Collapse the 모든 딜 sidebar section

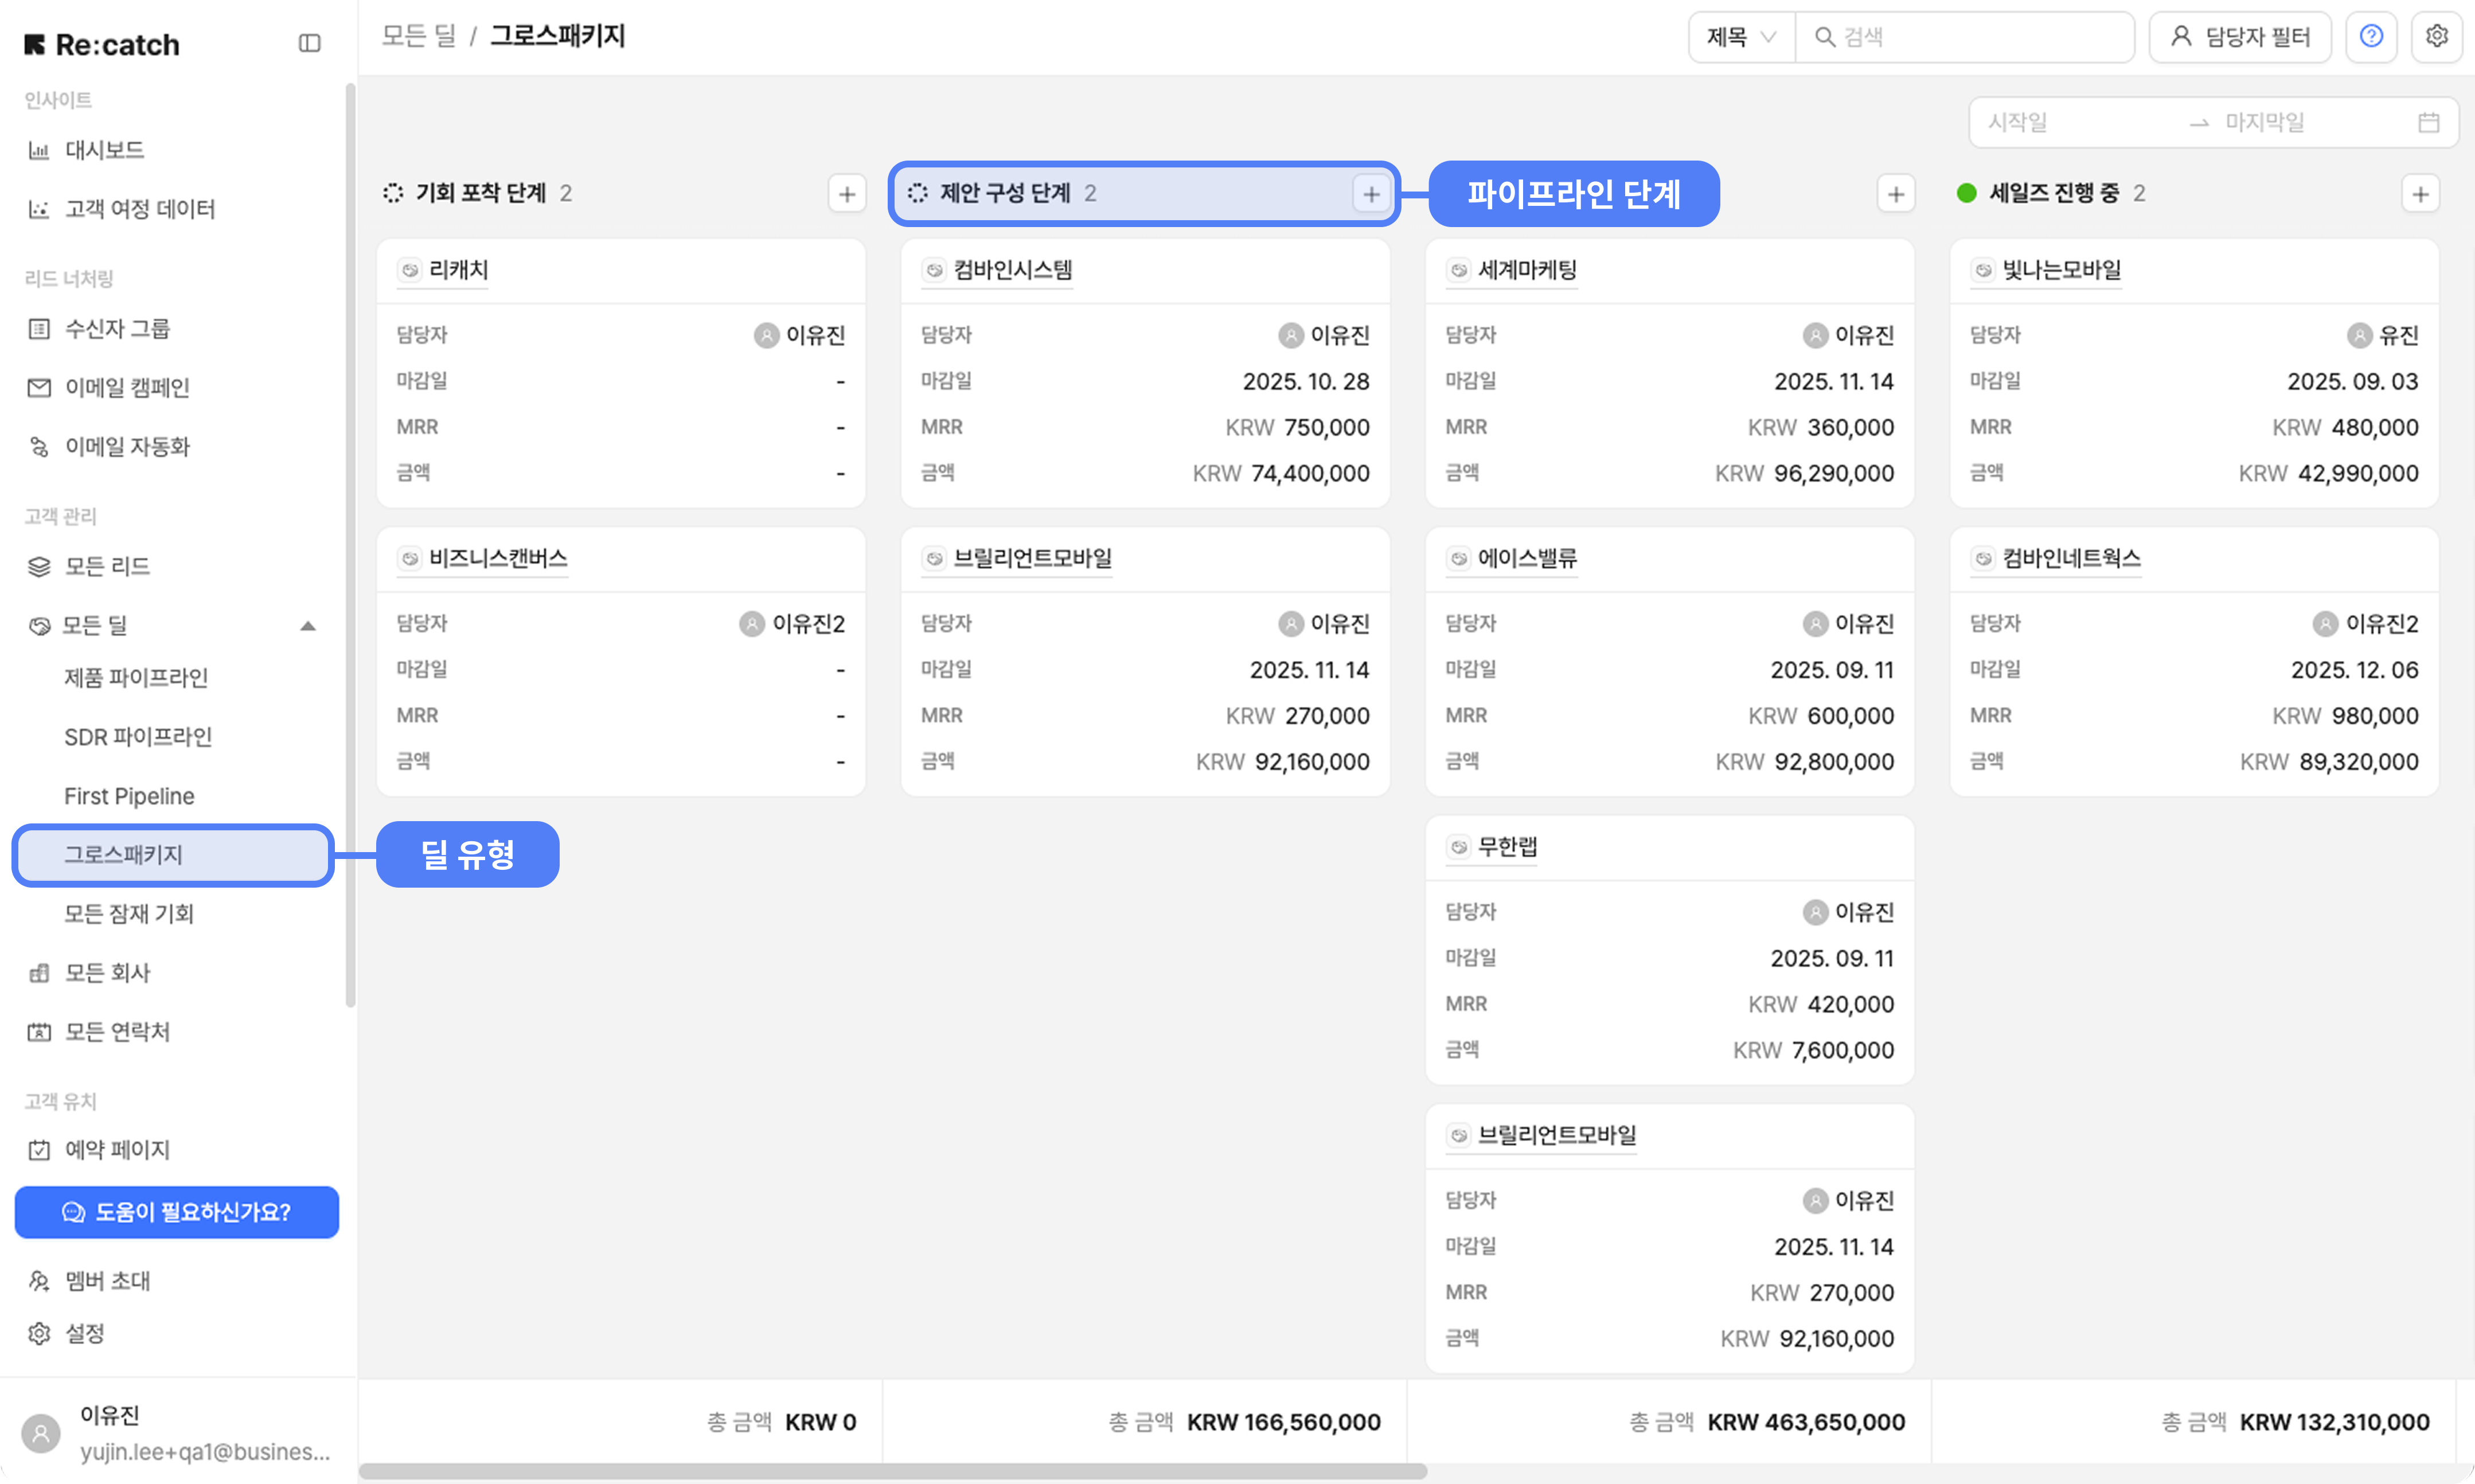click(x=308, y=626)
